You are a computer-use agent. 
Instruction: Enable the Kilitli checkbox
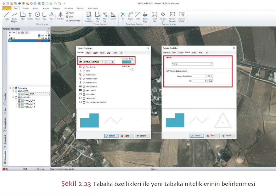pyautogui.click(x=84, y=71)
